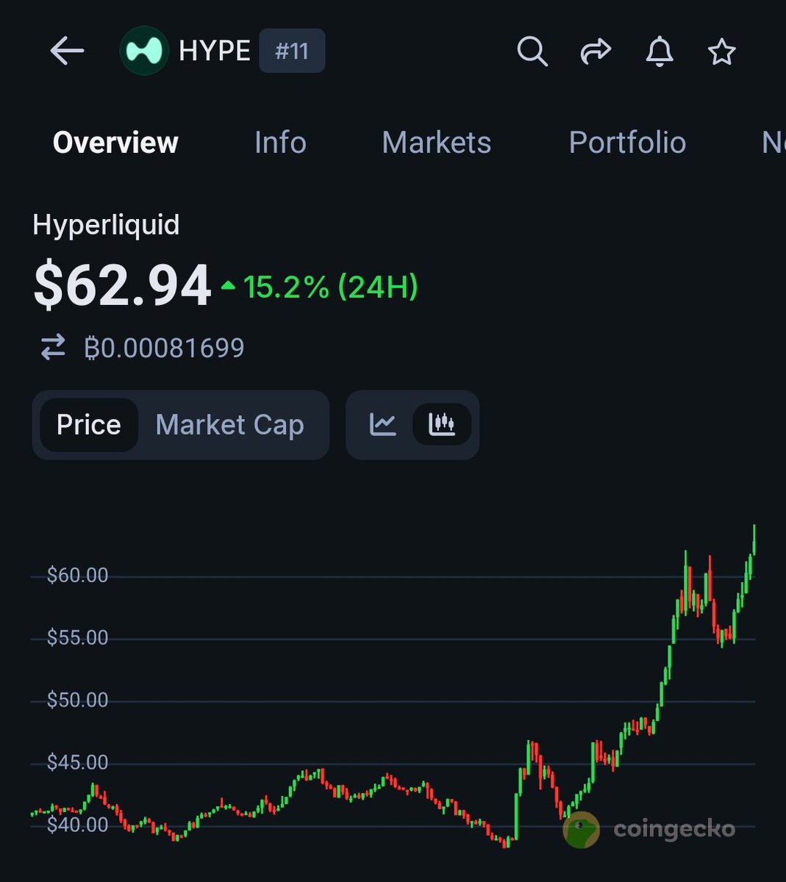The image size is (786, 882).
Task: Set a price alert with bell icon
Action: coord(660,51)
